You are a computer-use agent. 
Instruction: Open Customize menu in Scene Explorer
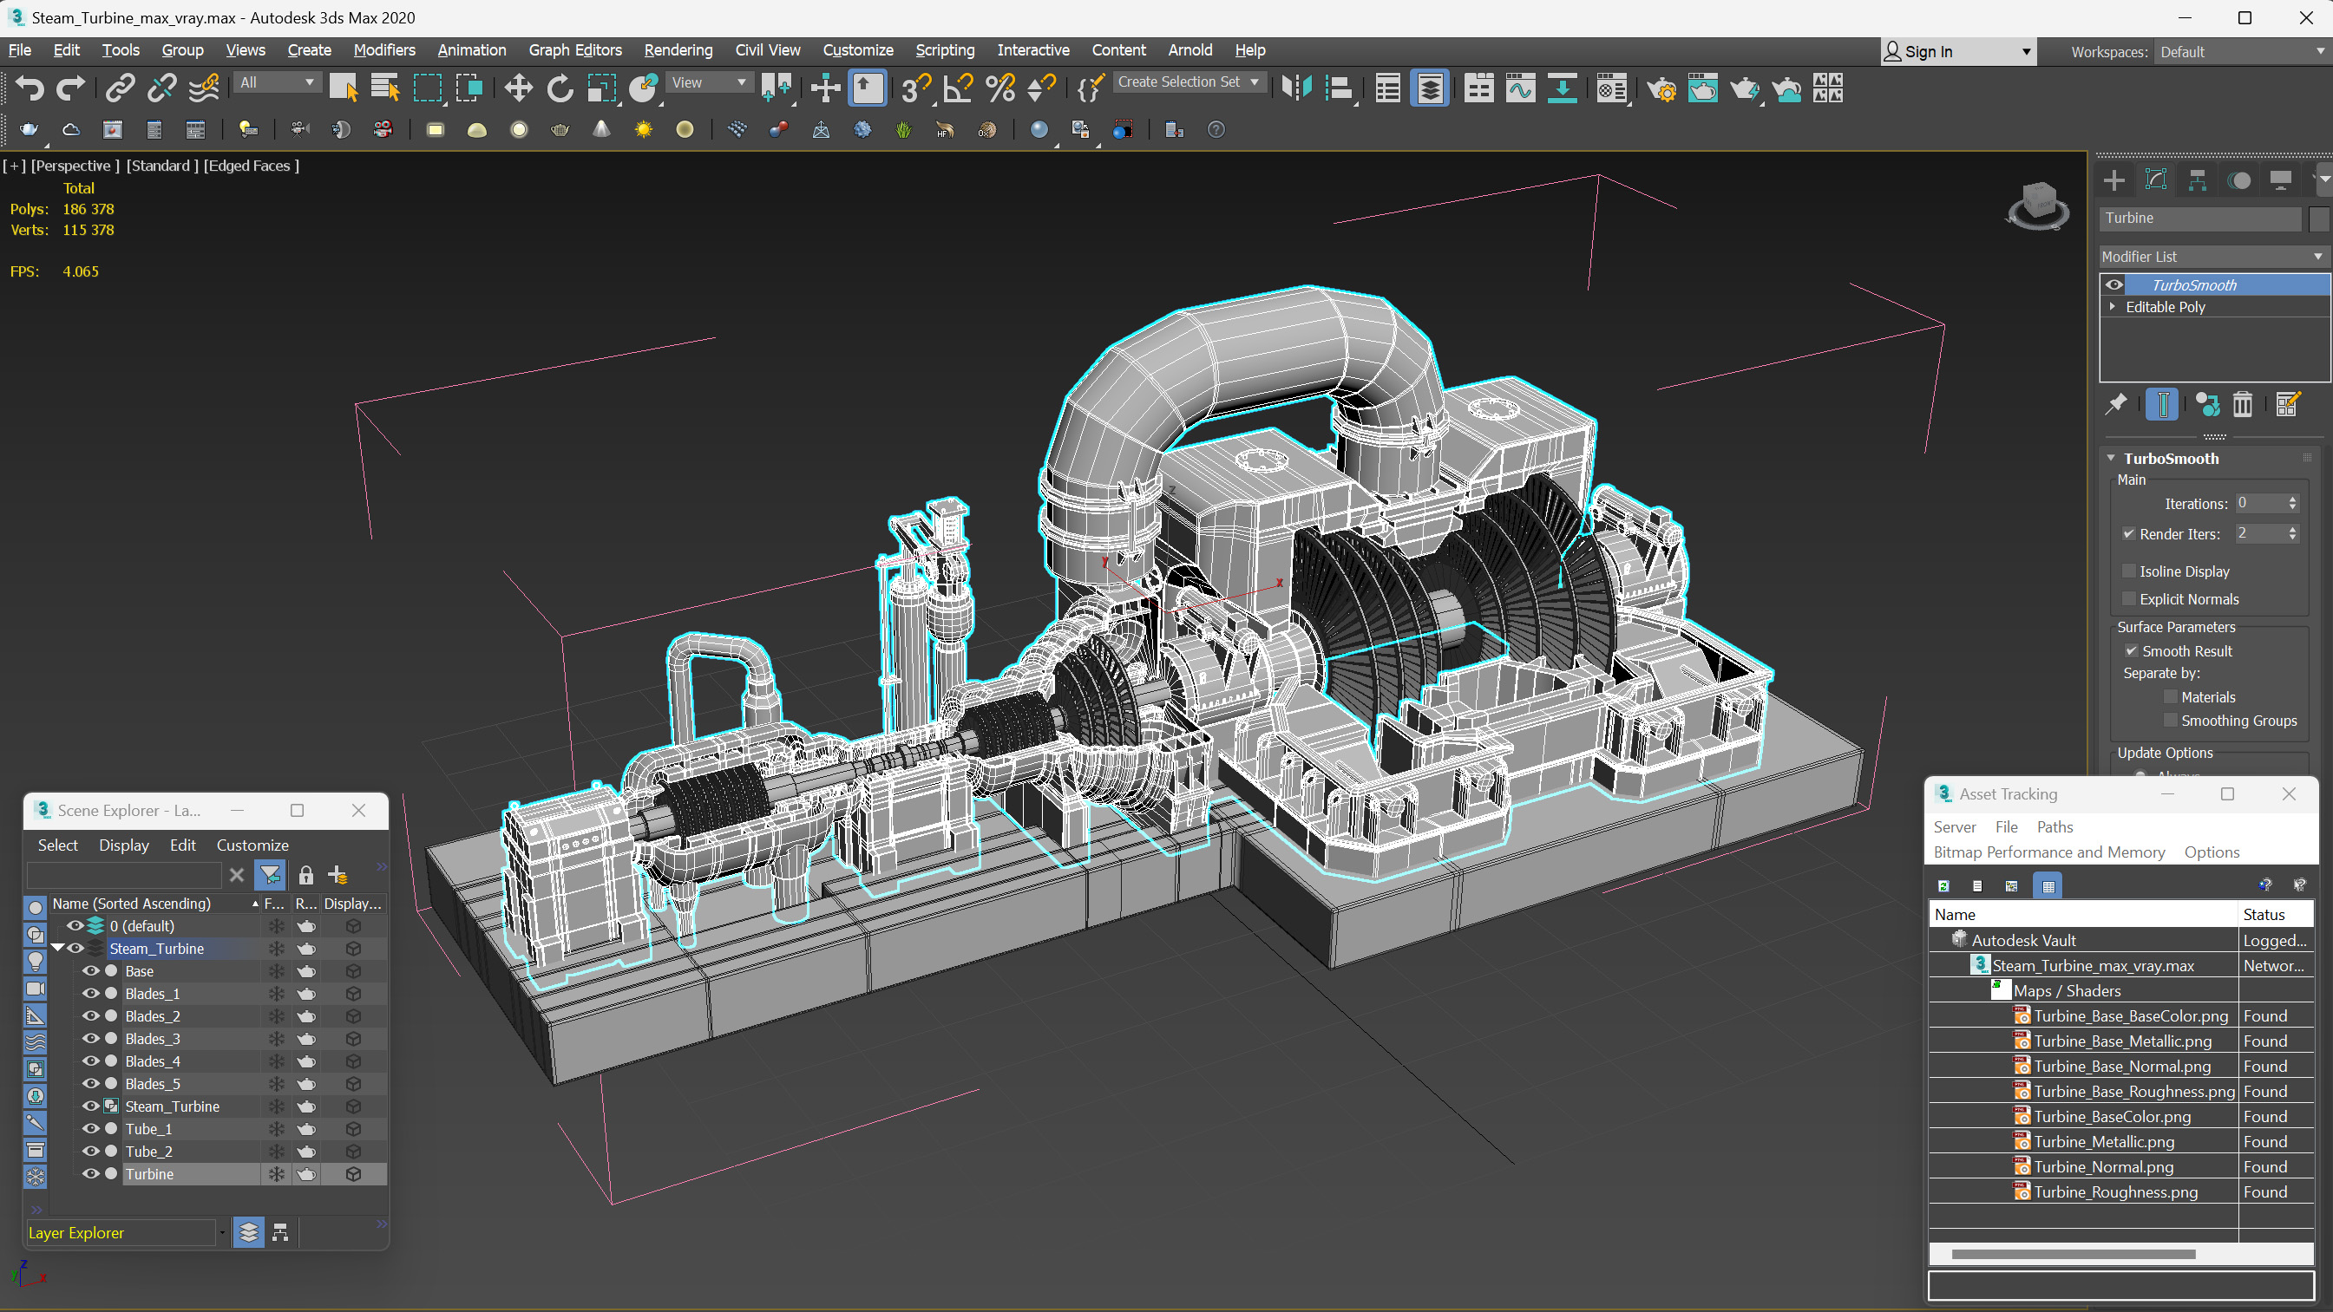coord(252,845)
